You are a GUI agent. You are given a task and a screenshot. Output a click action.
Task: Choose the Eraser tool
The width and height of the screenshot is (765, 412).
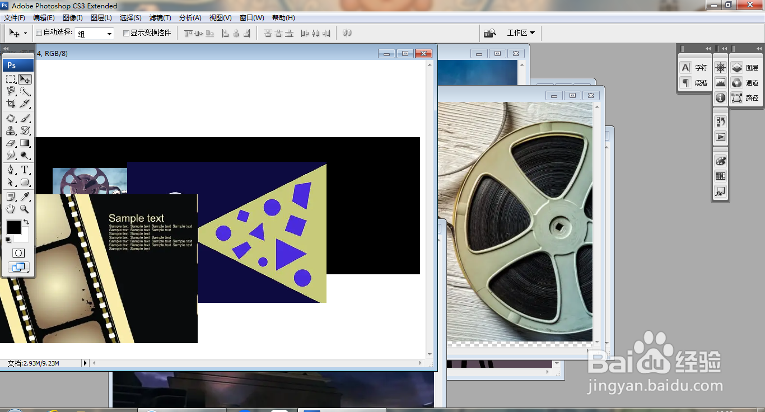(11, 143)
